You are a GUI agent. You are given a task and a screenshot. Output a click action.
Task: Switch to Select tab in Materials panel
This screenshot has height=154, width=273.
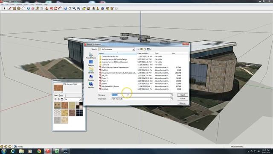(x=56, y=95)
